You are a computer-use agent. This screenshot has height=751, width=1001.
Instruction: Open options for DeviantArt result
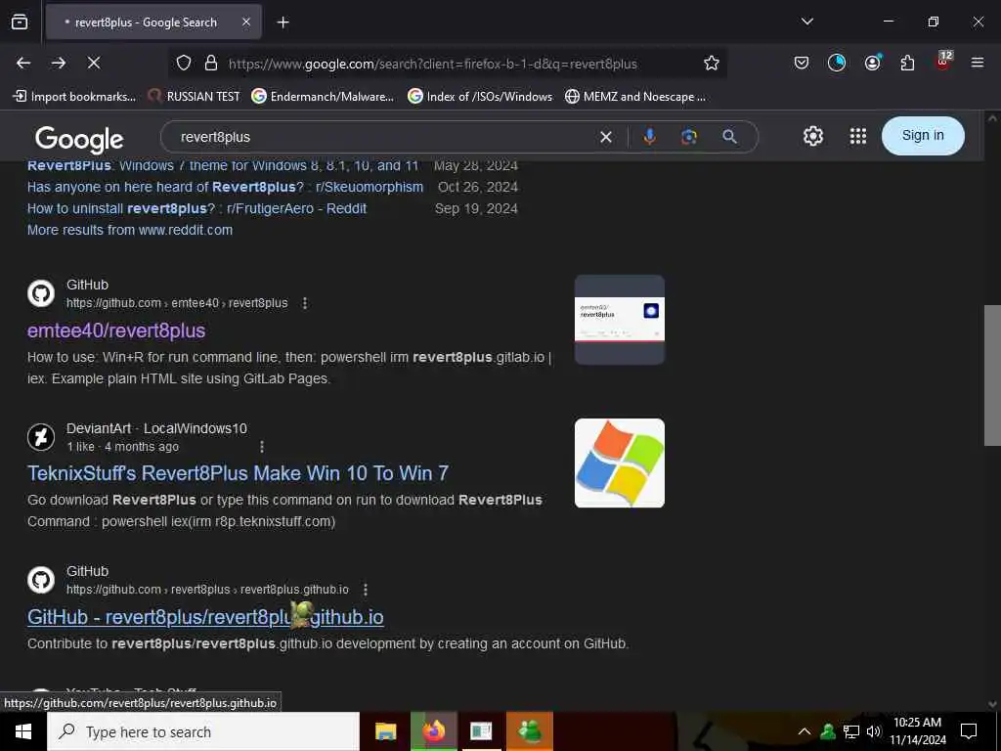tap(262, 446)
